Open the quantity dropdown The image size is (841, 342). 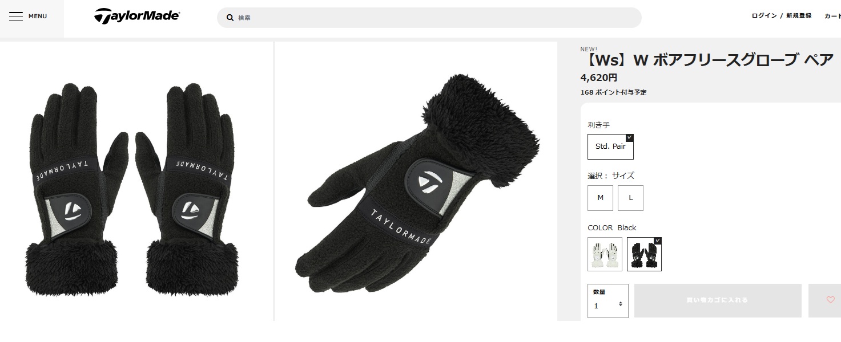coord(608,301)
